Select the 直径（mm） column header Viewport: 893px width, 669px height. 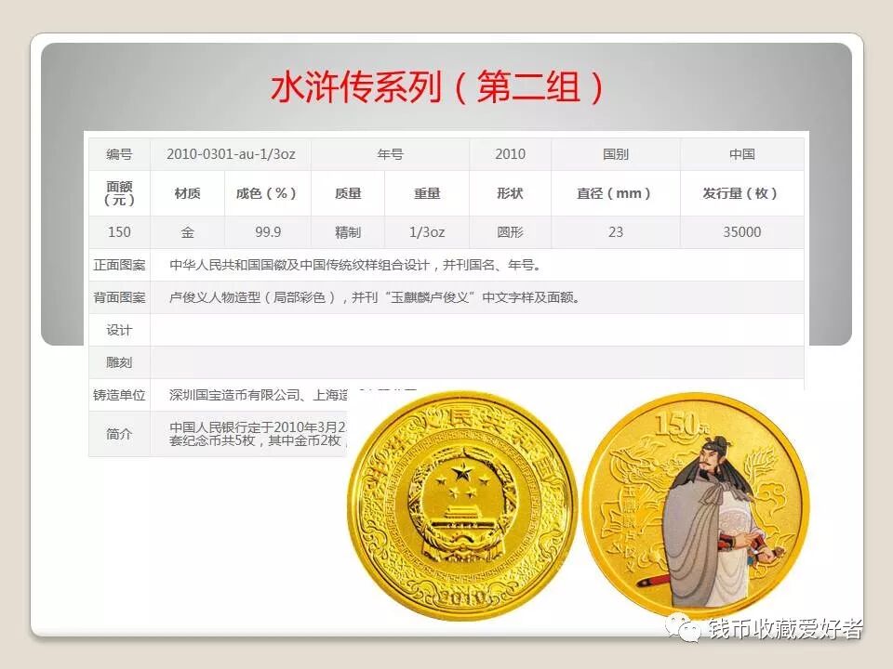pos(616,193)
